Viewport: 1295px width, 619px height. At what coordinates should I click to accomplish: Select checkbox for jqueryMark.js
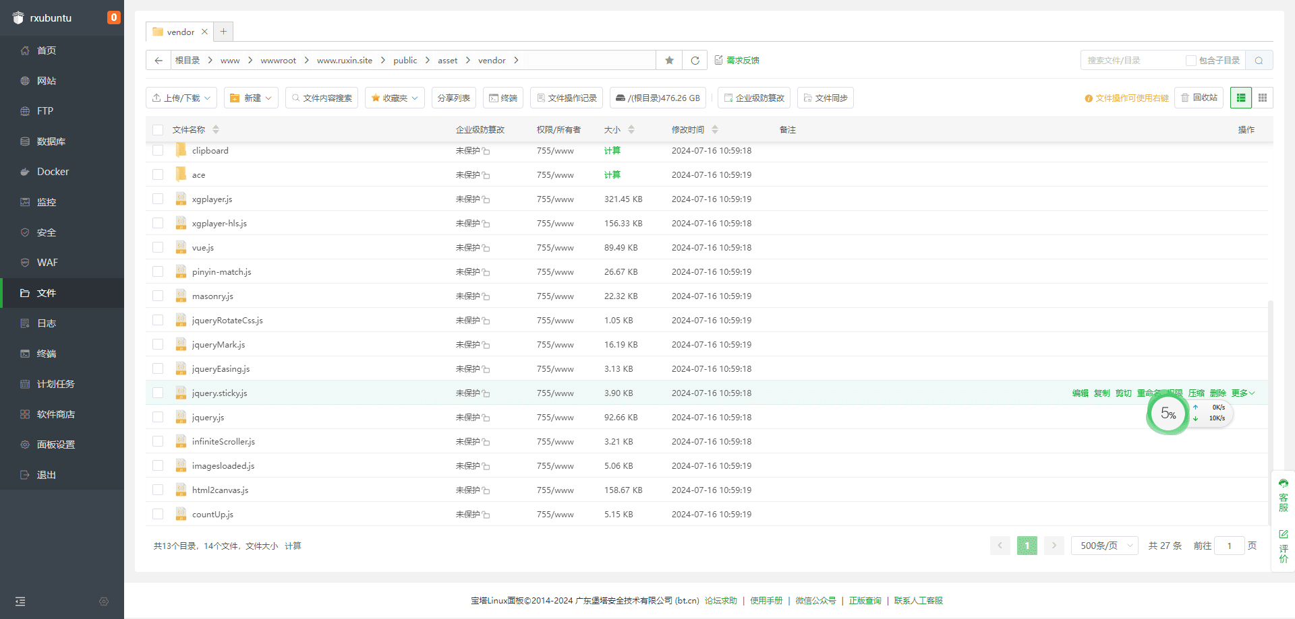pos(158,344)
